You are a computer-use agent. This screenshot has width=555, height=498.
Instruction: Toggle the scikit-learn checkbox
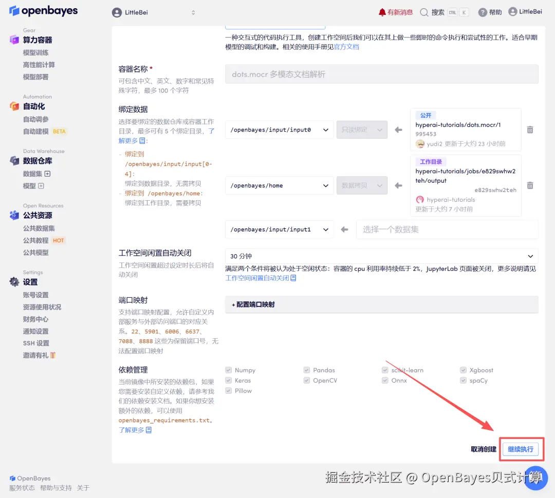tap(385, 370)
